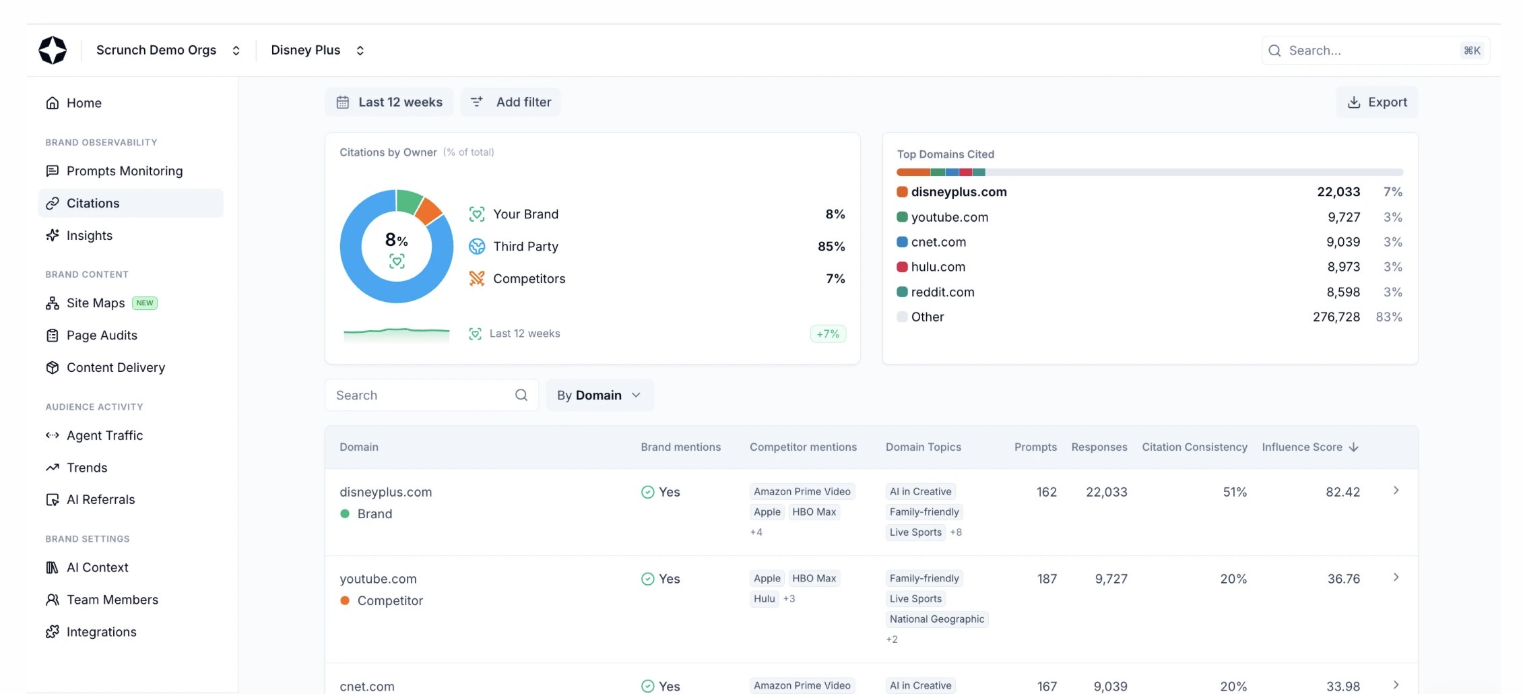
Task: Expand the disneyplus.com row chevron
Action: 1396,491
